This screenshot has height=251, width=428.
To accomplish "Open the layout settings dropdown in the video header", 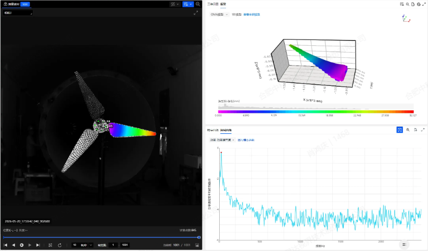I will (175, 4).
